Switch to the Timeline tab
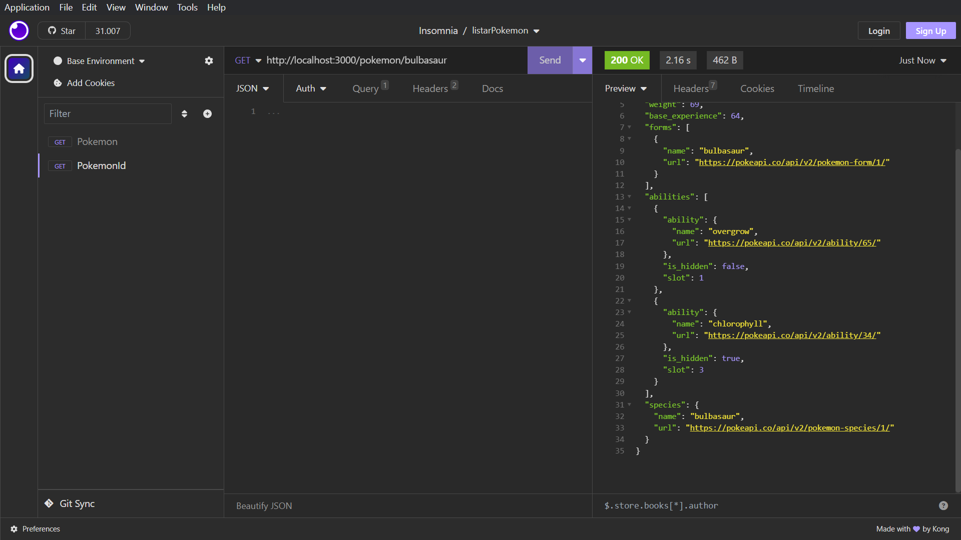 click(x=815, y=88)
